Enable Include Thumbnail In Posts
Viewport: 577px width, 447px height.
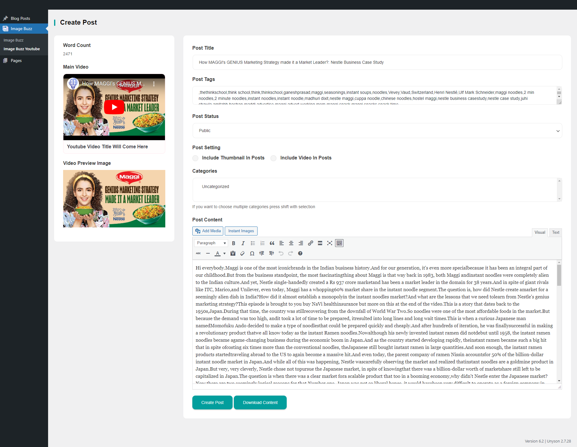tap(195, 158)
